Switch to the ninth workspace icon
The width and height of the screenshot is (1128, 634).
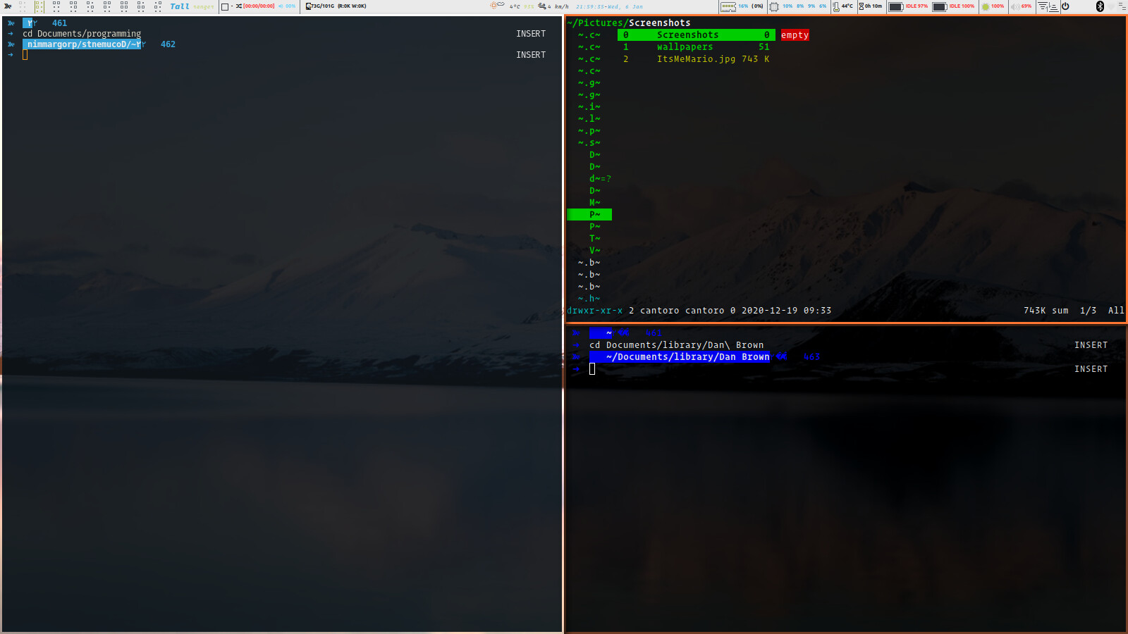click(x=158, y=6)
